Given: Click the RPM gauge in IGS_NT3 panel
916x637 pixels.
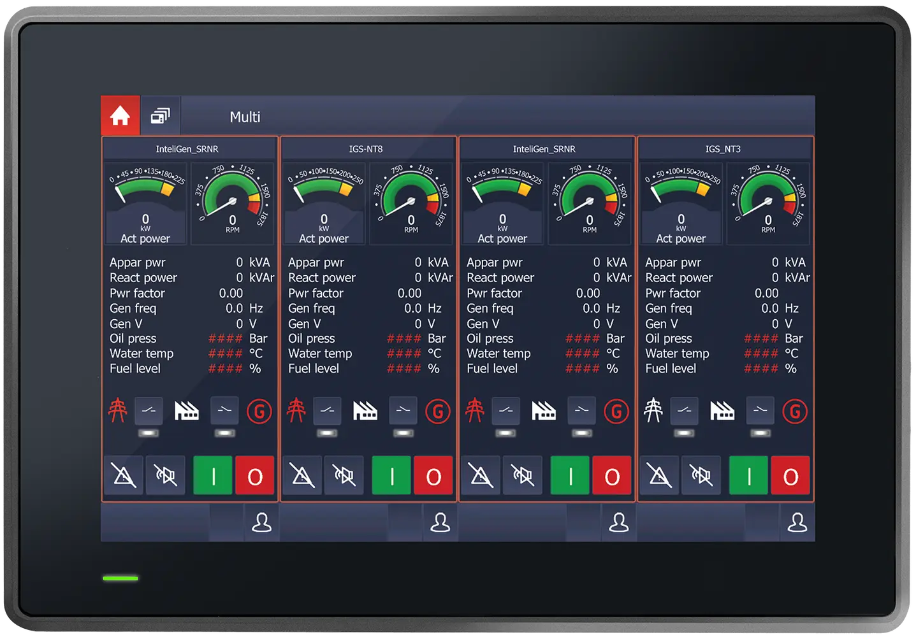Looking at the screenshot, I should click(x=767, y=203).
